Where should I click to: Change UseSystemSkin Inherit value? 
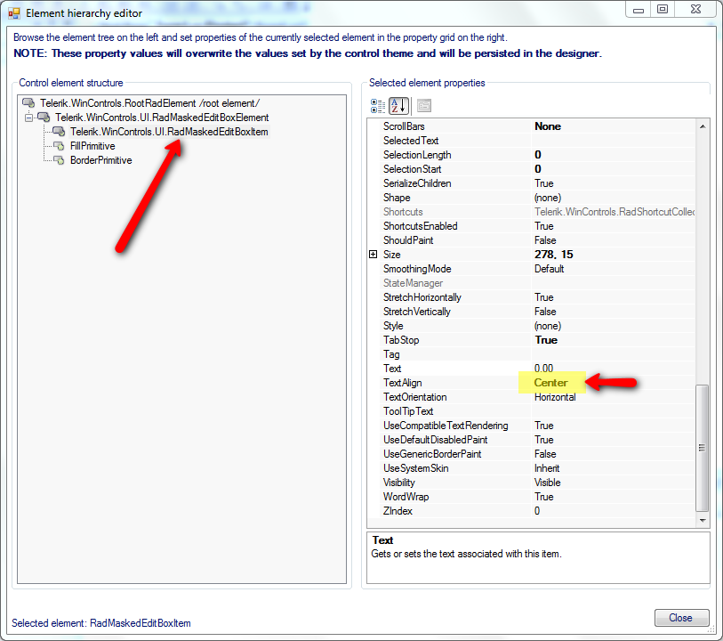point(614,468)
